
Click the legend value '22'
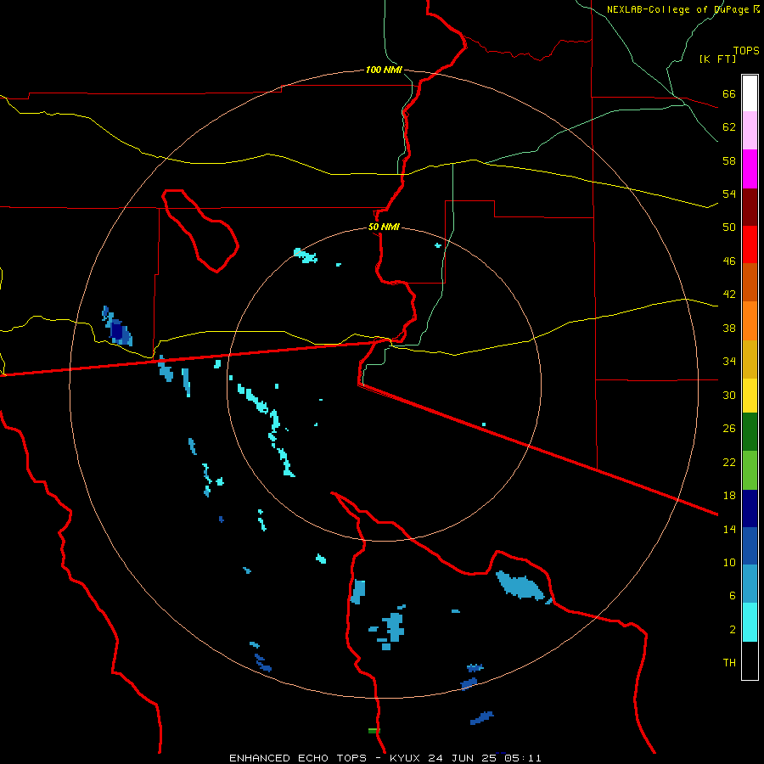[x=729, y=462]
